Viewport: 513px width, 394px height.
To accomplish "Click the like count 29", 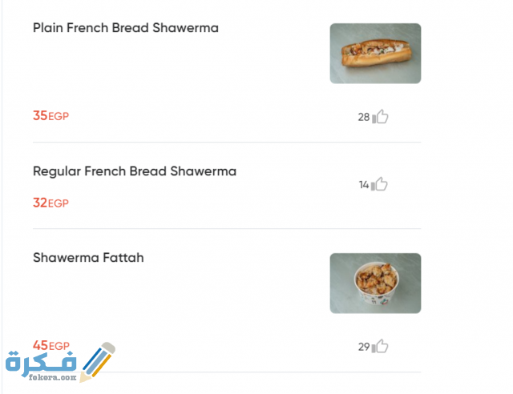I will [x=363, y=347].
